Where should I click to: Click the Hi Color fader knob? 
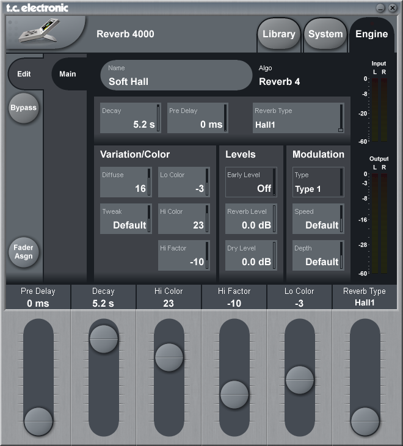pyautogui.click(x=169, y=357)
